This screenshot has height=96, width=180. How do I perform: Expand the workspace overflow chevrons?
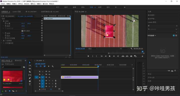point(125,7)
